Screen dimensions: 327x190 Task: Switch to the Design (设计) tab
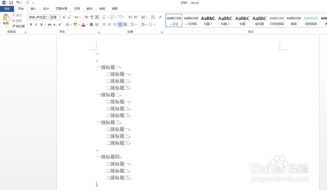[x=46, y=9]
